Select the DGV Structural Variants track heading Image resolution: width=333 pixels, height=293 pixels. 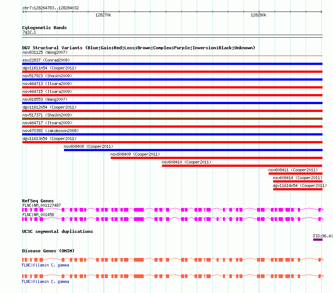pyautogui.click(x=139, y=48)
